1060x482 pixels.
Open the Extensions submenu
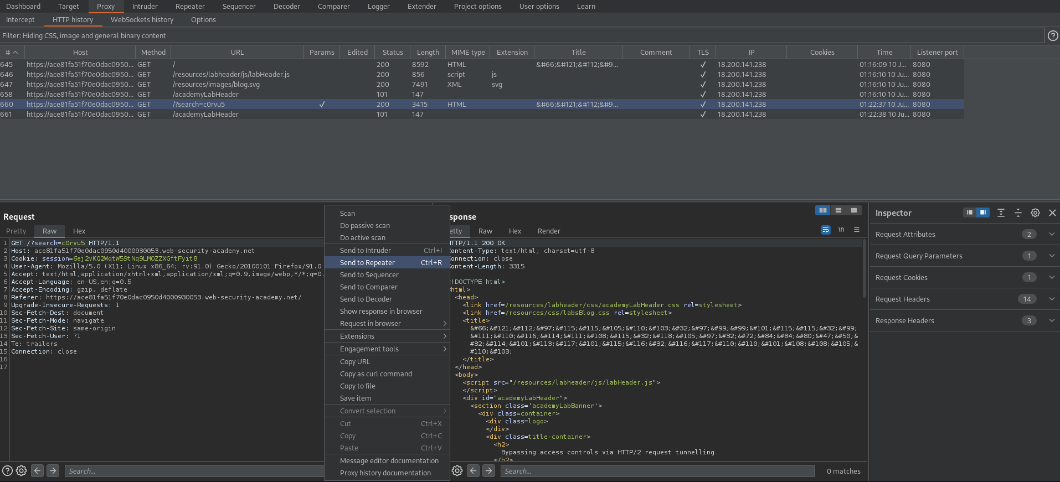[387, 336]
